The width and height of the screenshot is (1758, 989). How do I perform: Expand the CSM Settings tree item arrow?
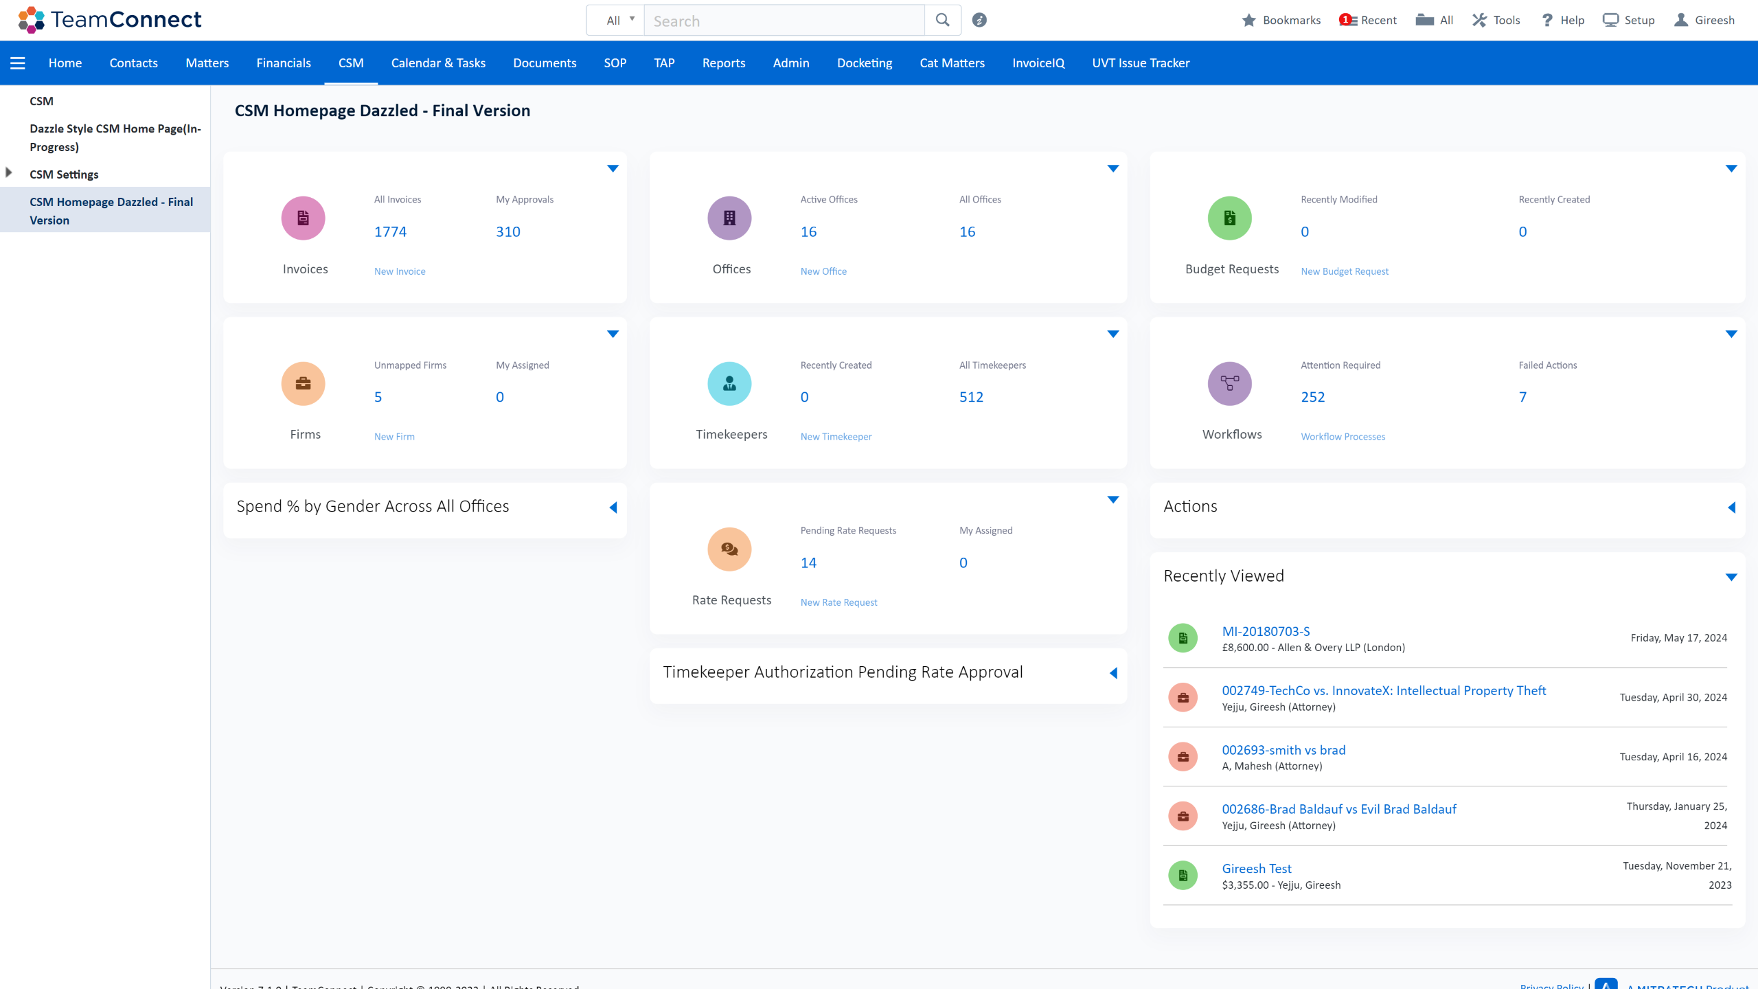[x=8, y=172]
